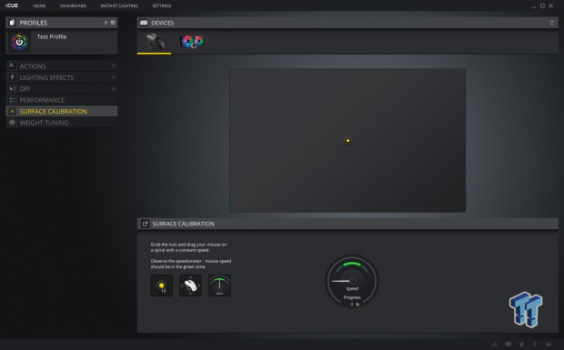This screenshot has height=350, width=564.
Task: Select the mouse device tab
Action: coord(155,42)
